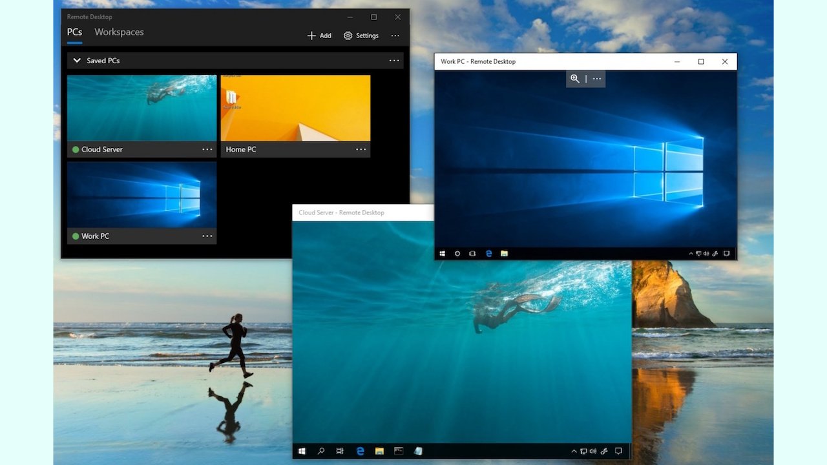Image resolution: width=827 pixels, height=465 pixels.
Task: Open the Work PC connection thumbnail
Action: [141, 194]
